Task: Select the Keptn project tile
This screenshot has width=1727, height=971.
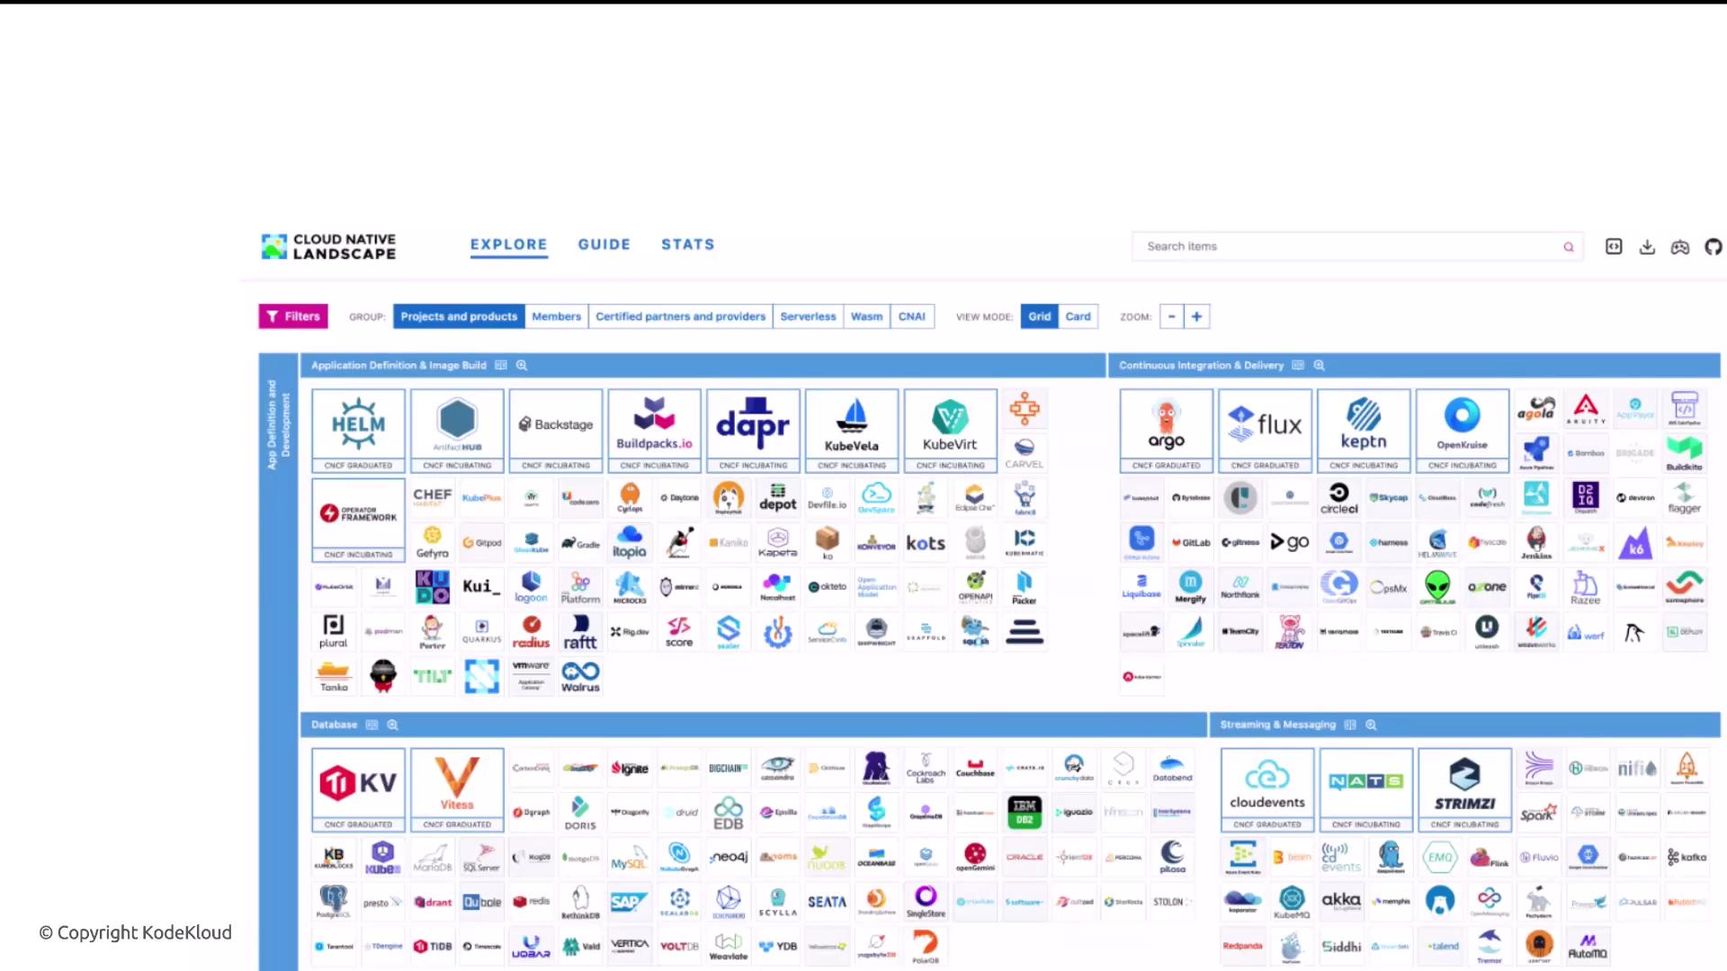Action: pyautogui.click(x=1365, y=431)
